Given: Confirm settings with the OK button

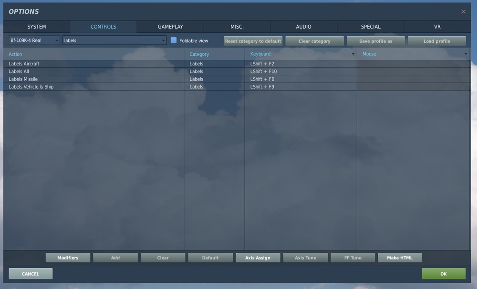Looking at the screenshot, I should (x=444, y=274).
